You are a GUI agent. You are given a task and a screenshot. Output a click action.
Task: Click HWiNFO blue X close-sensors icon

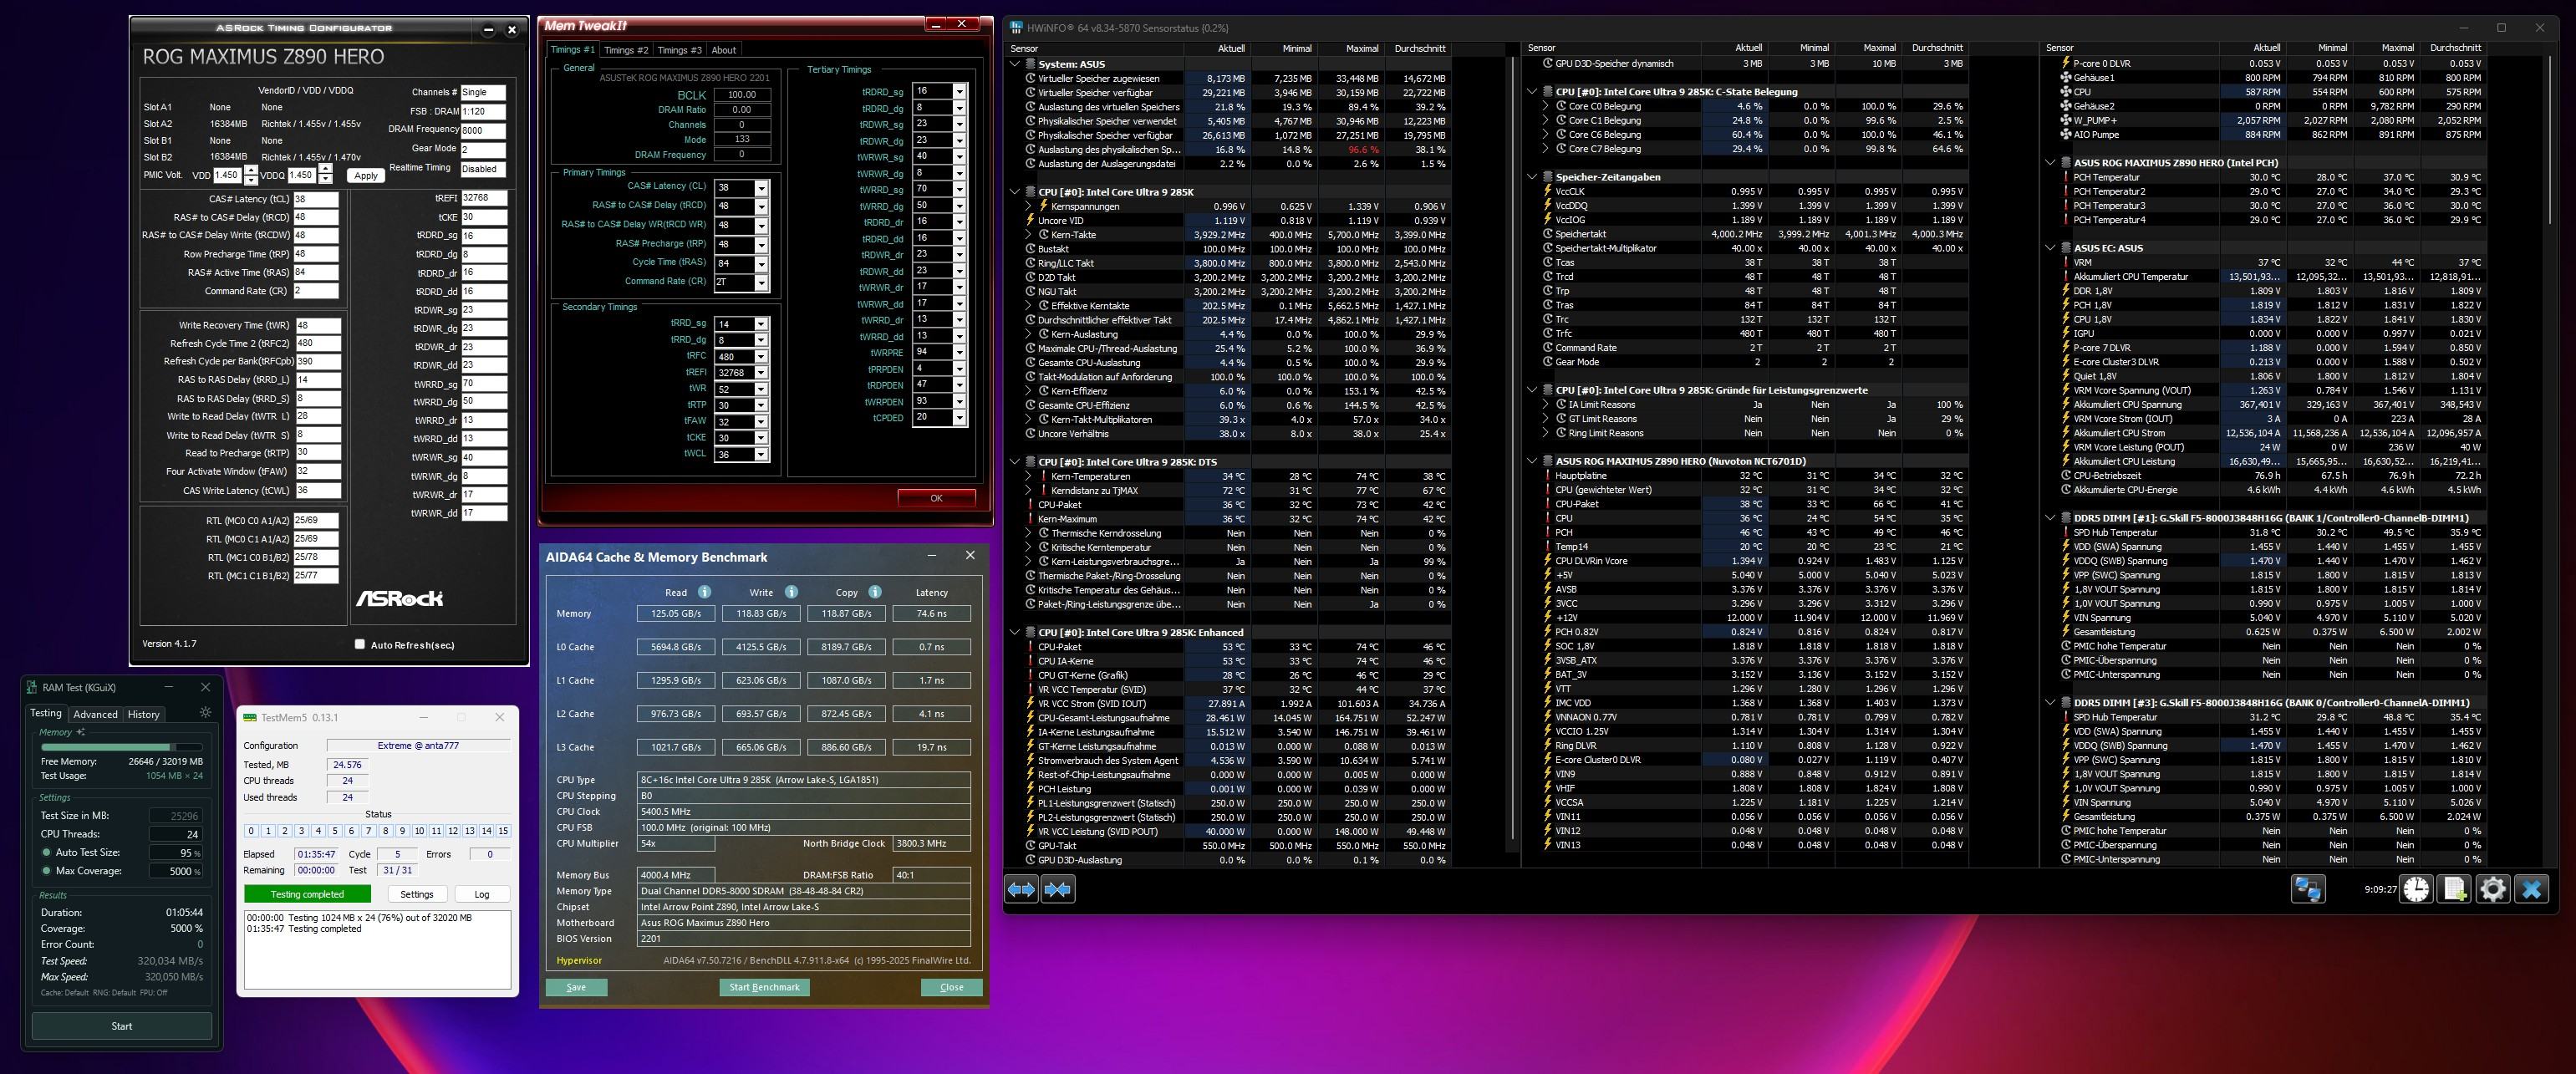(x=2532, y=889)
